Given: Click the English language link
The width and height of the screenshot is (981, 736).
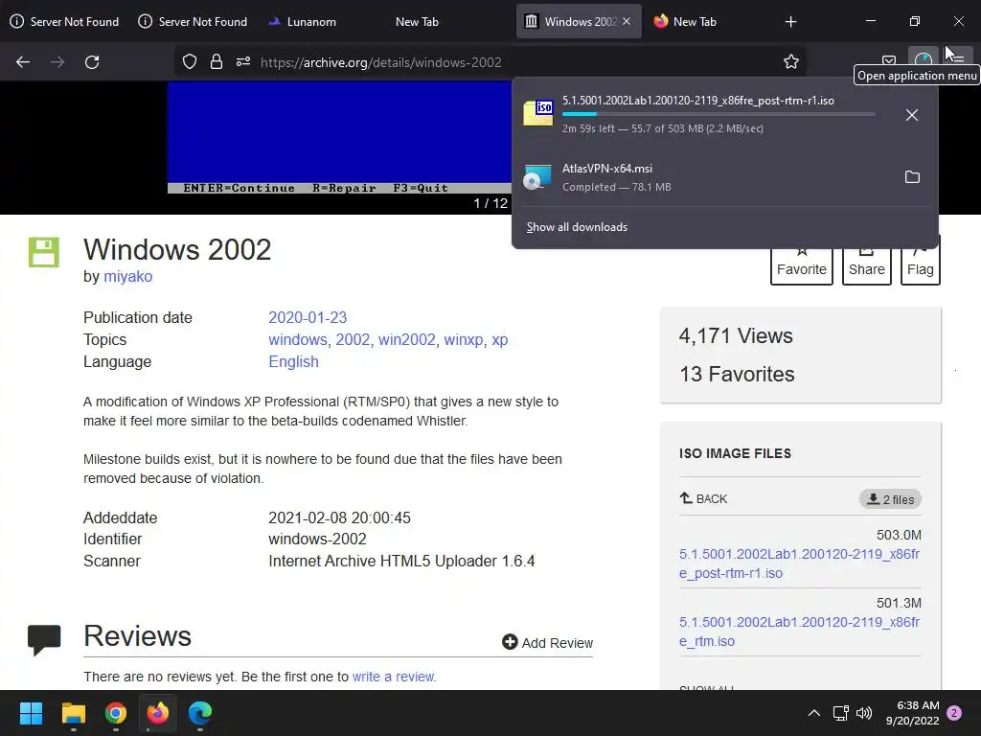Looking at the screenshot, I should point(293,361).
